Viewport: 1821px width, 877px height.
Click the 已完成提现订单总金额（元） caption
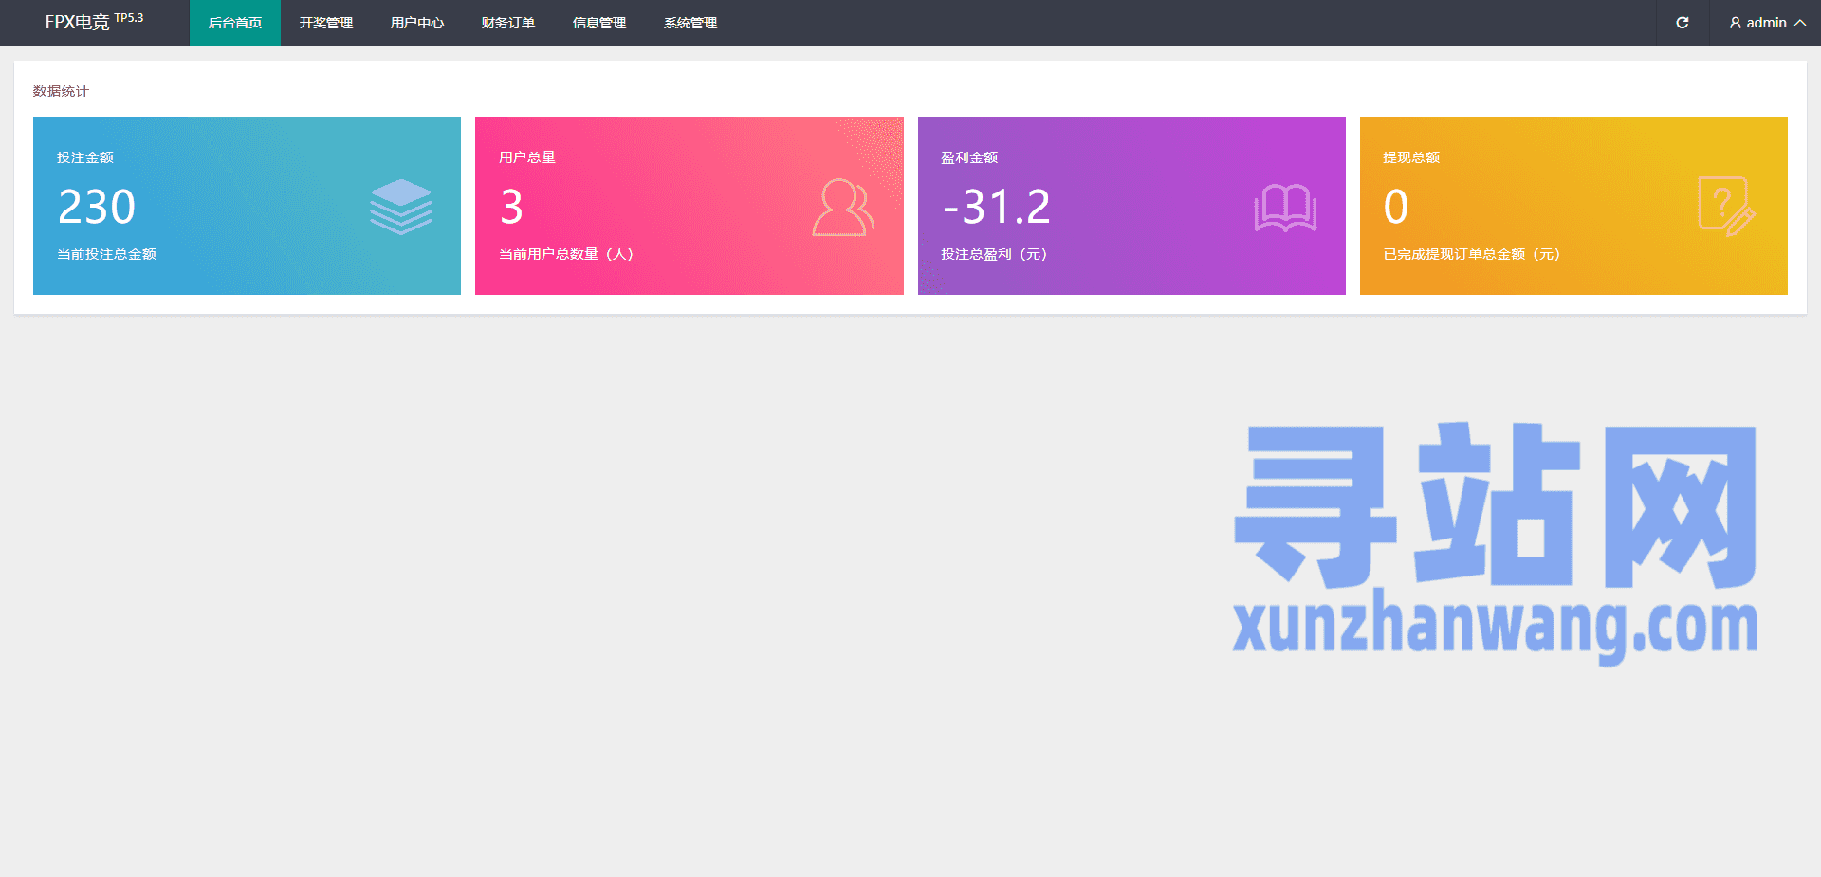click(1472, 254)
